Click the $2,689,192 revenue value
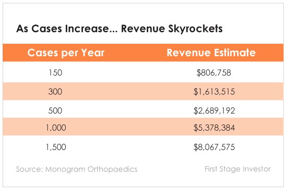Image resolution: width=287 pixels, height=189 pixels. 214,111
